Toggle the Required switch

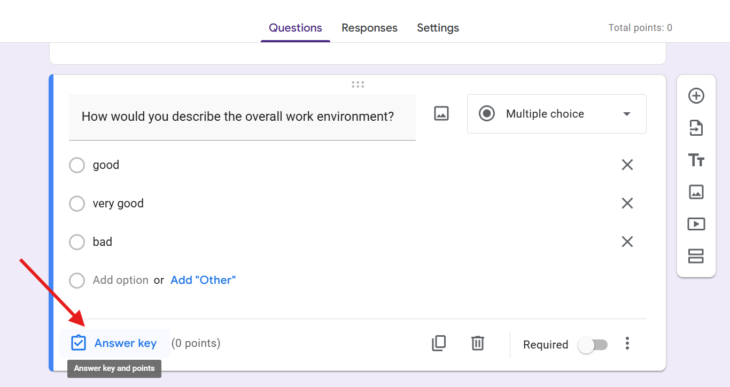tap(593, 345)
